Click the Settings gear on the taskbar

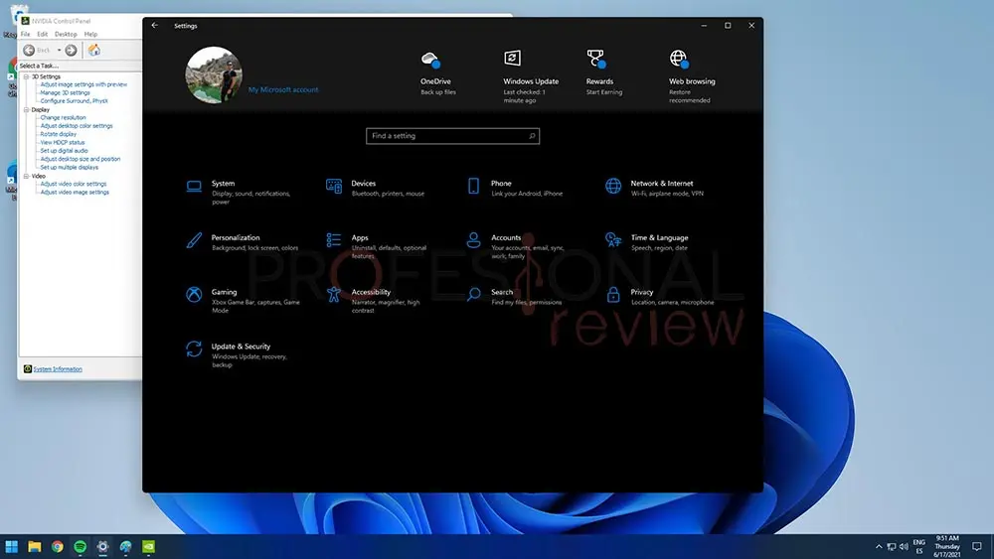click(x=102, y=546)
